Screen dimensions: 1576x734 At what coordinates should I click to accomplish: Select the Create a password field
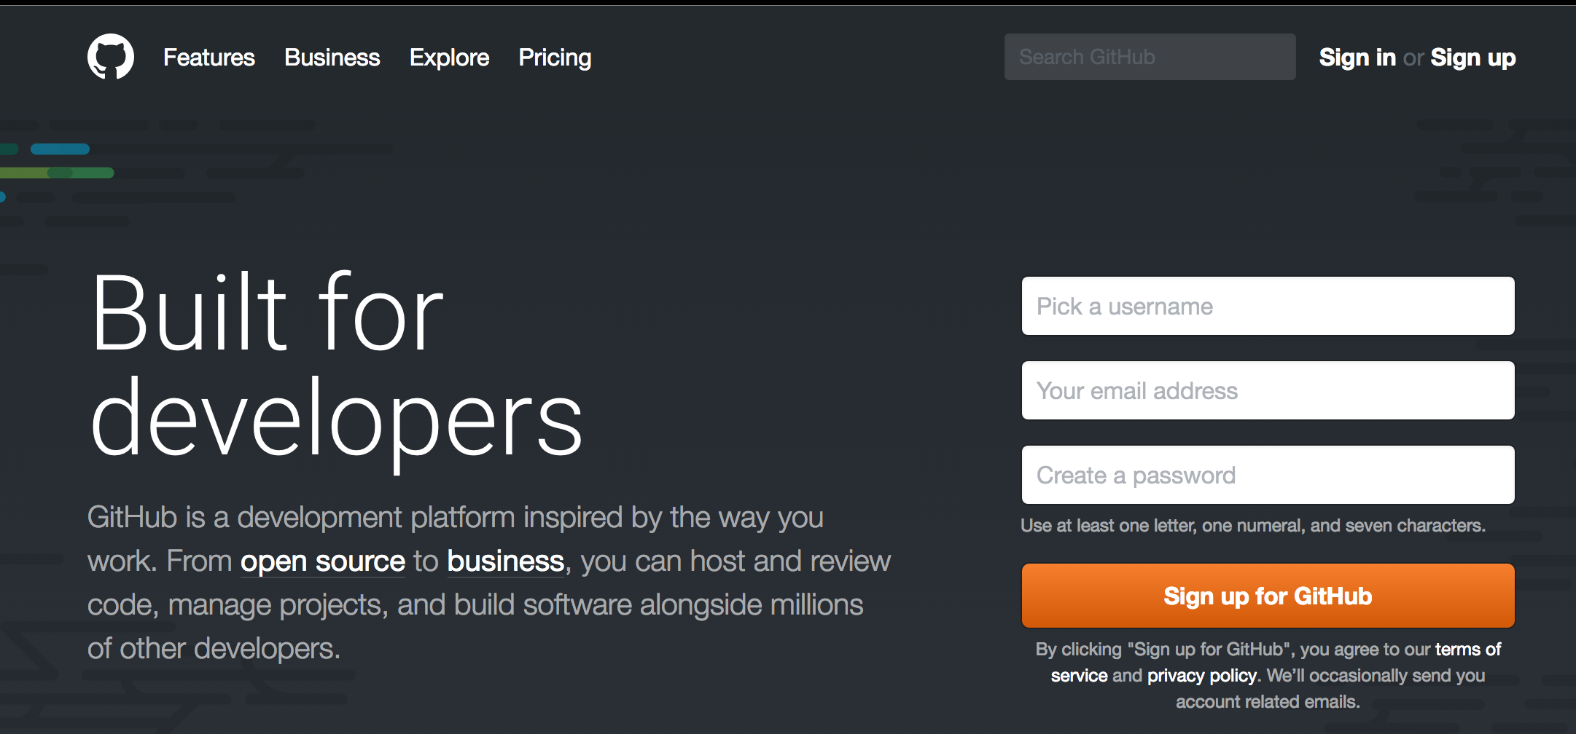tap(1268, 475)
